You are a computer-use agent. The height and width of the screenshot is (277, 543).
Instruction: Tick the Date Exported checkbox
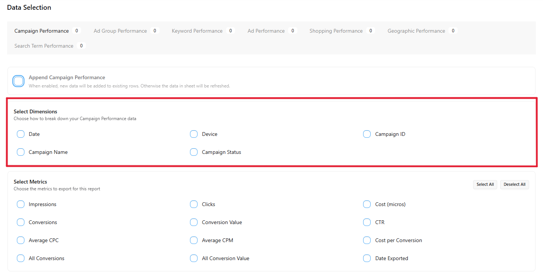(367, 258)
